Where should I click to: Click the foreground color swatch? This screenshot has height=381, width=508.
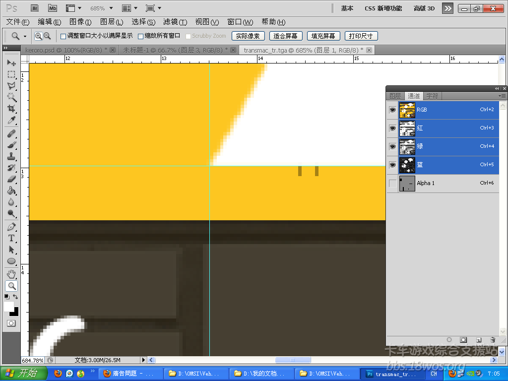8,307
